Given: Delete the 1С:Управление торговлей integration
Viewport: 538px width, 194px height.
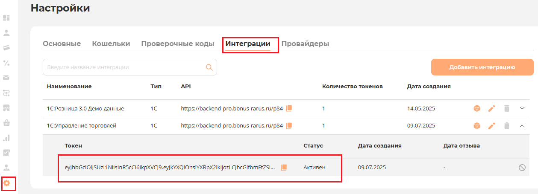Looking at the screenshot, I should (506, 125).
